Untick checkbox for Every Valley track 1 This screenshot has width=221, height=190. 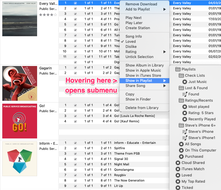click(75, 3)
